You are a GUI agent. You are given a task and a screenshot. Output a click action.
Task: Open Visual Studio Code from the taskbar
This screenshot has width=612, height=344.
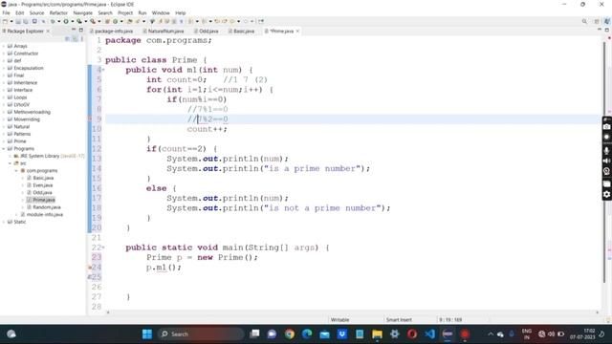point(429,333)
